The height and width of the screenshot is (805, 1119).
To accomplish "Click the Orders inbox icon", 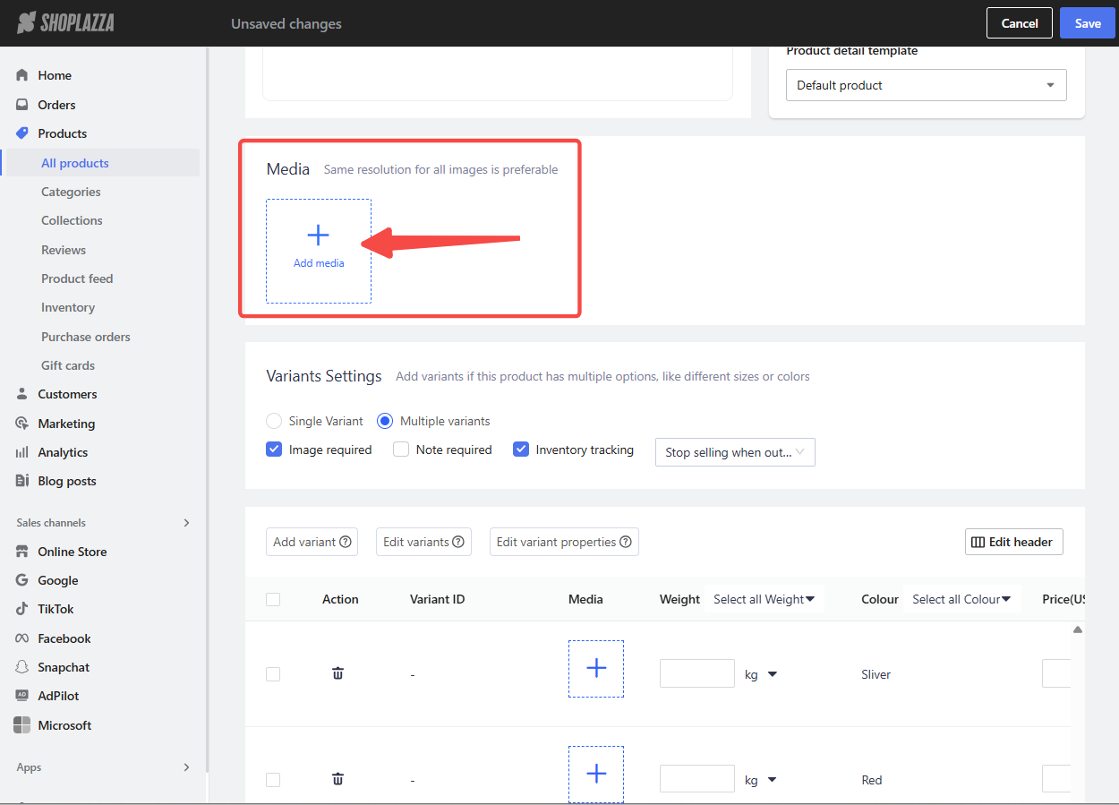I will click(22, 105).
